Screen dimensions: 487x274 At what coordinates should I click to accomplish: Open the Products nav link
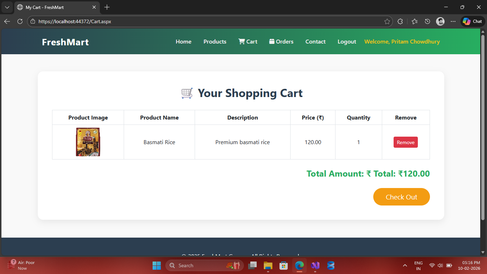(x=215, y=42)
